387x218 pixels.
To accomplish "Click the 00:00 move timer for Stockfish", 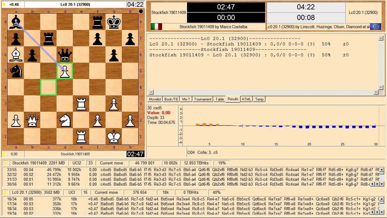I will [226, 18].
